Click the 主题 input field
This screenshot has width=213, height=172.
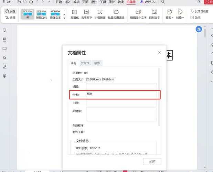tap(121, 103)
